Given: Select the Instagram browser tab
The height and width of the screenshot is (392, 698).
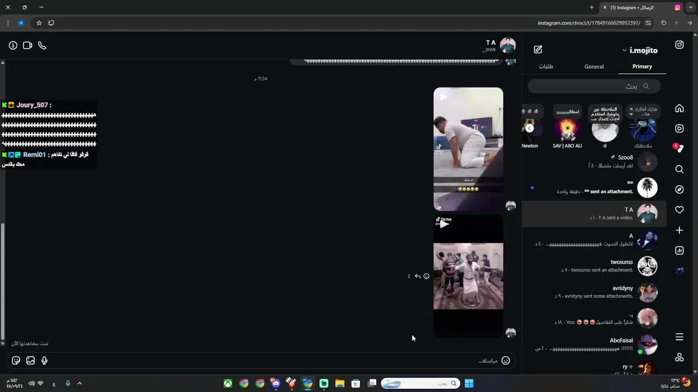Looking at the screenshot, I should point(642,8).
